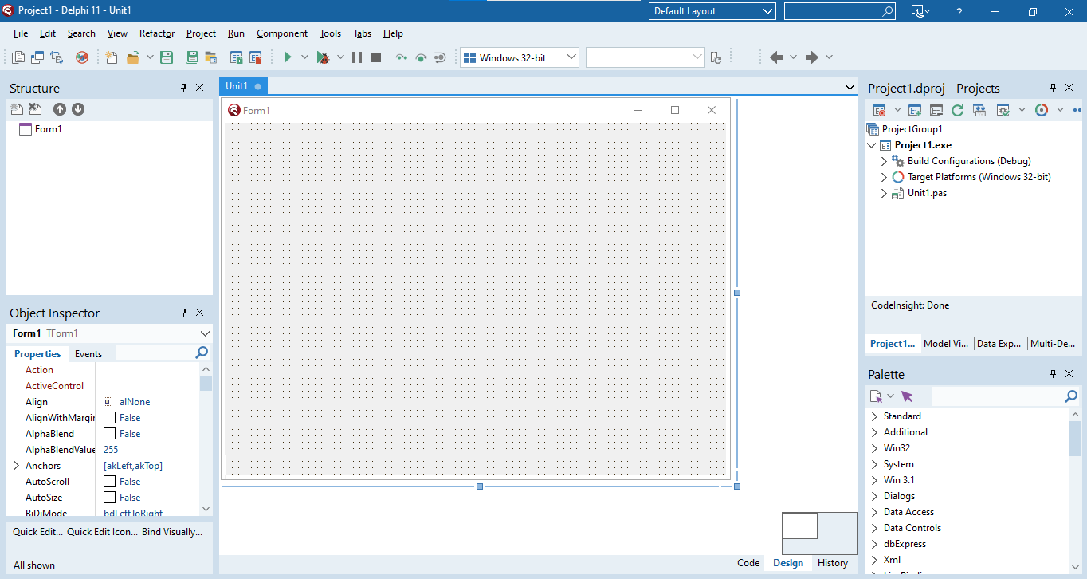1087x579 pixels.
Task: Pin toggle on the Object Inspector panel
Action: pyautogui.click(x=183, y=313)
